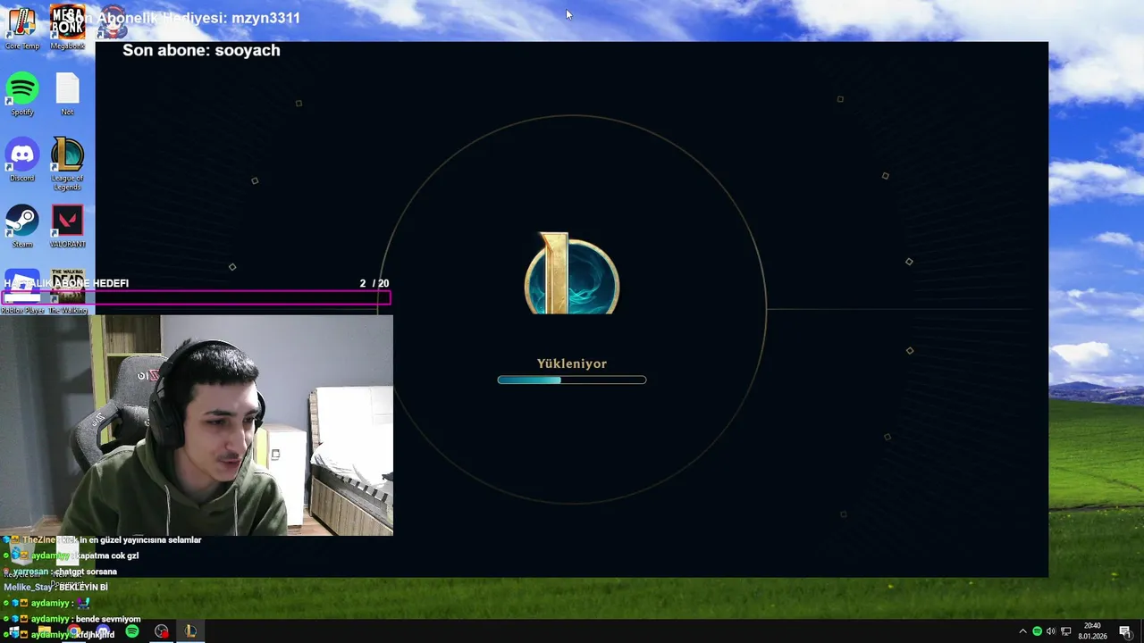This screenshot has width=1144, height=643.
Task: Click the 'kapatma cok gzl' chat message
Action: coord(108,555)
